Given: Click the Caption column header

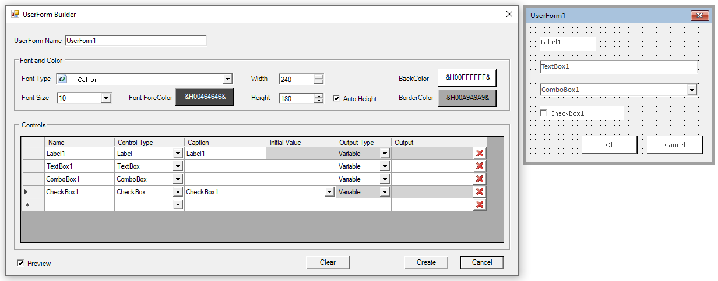Looking at the screenshot, I should [x=225, y=142].
